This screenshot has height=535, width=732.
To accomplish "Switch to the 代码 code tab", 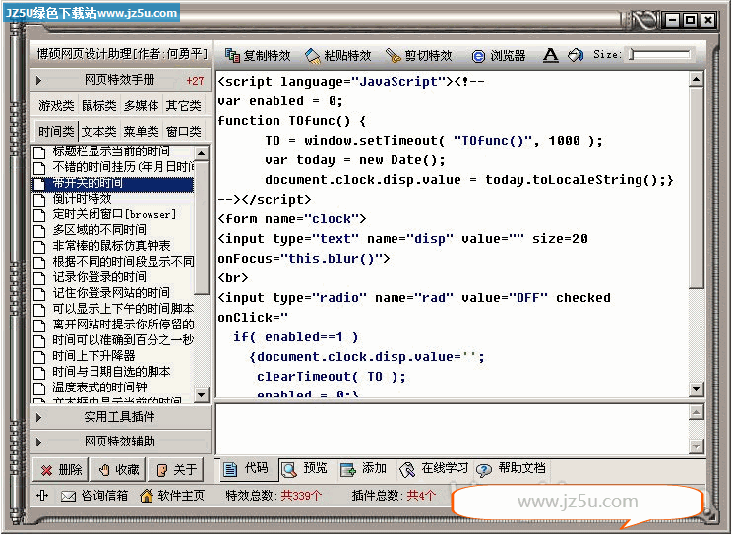I will [x=247, y=469].
